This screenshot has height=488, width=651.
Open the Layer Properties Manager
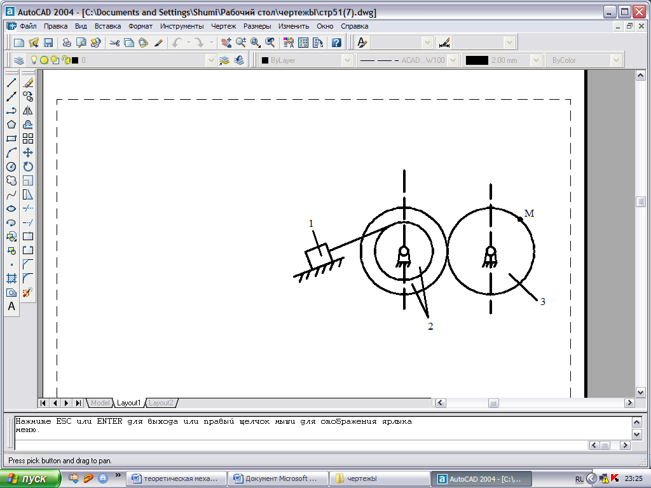(x=18, y=60)
